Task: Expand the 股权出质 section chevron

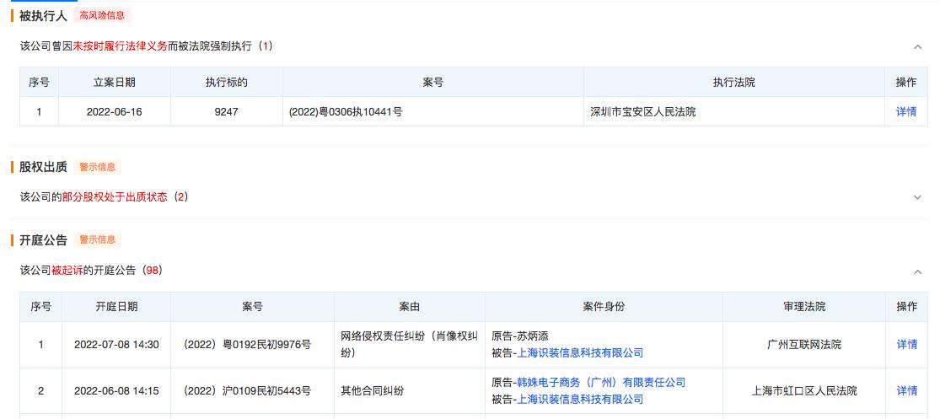Action: click(x=917, y=197)
